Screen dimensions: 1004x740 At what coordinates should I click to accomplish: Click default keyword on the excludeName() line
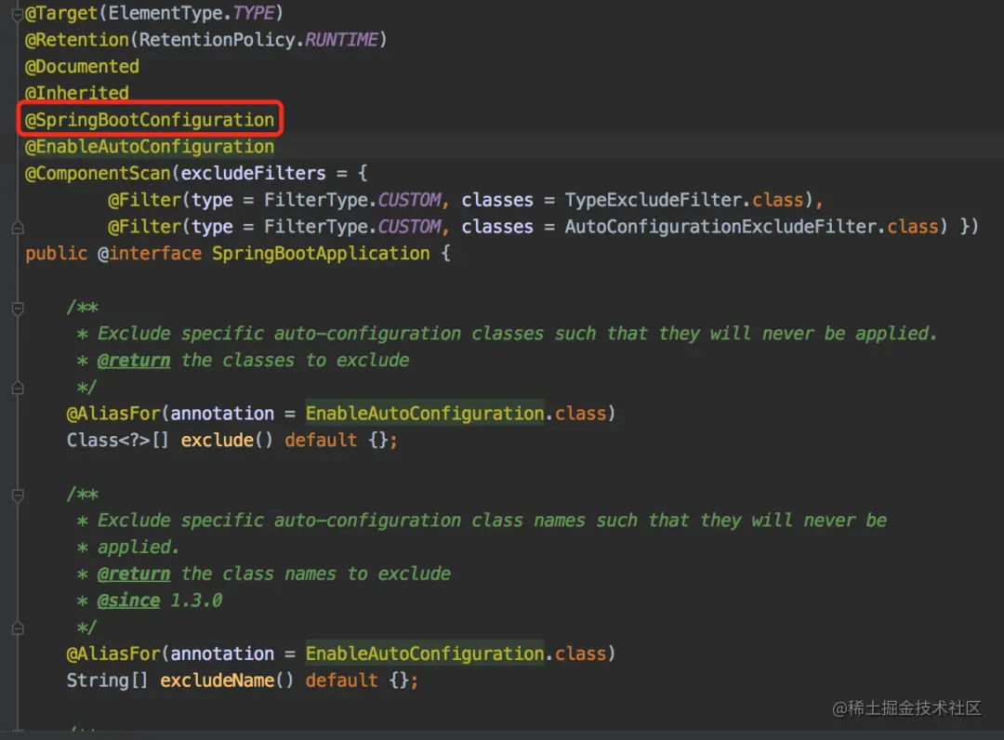[x=342, y=681]
